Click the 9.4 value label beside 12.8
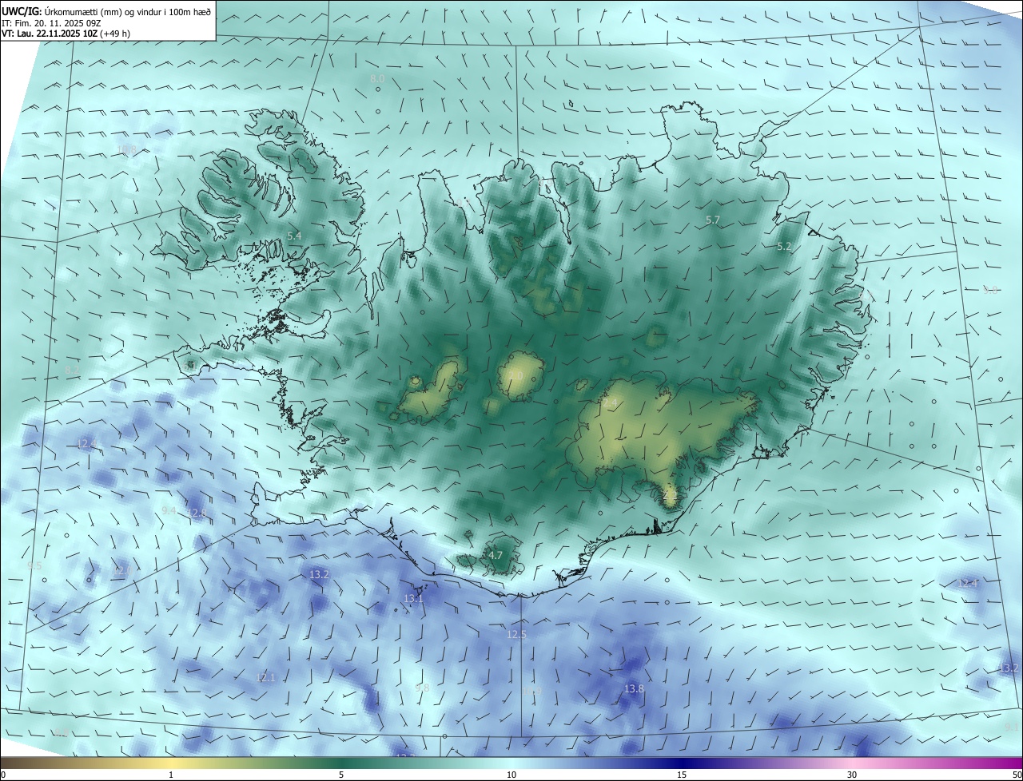Screen dimensions: 1023x781 168,510
